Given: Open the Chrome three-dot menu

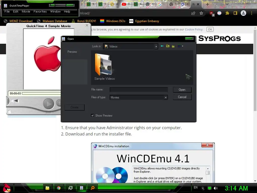Looking at the screenshot, I should click(251, 13).
